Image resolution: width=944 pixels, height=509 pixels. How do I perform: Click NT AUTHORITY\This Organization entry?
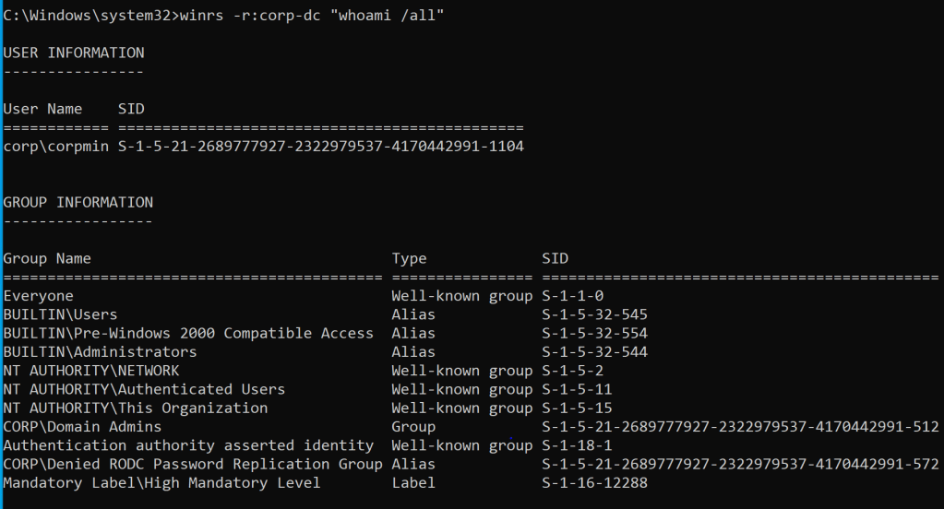tap(136, 408)
